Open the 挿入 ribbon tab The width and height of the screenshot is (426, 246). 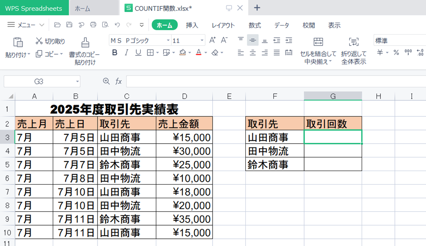[x=192, y=25]
